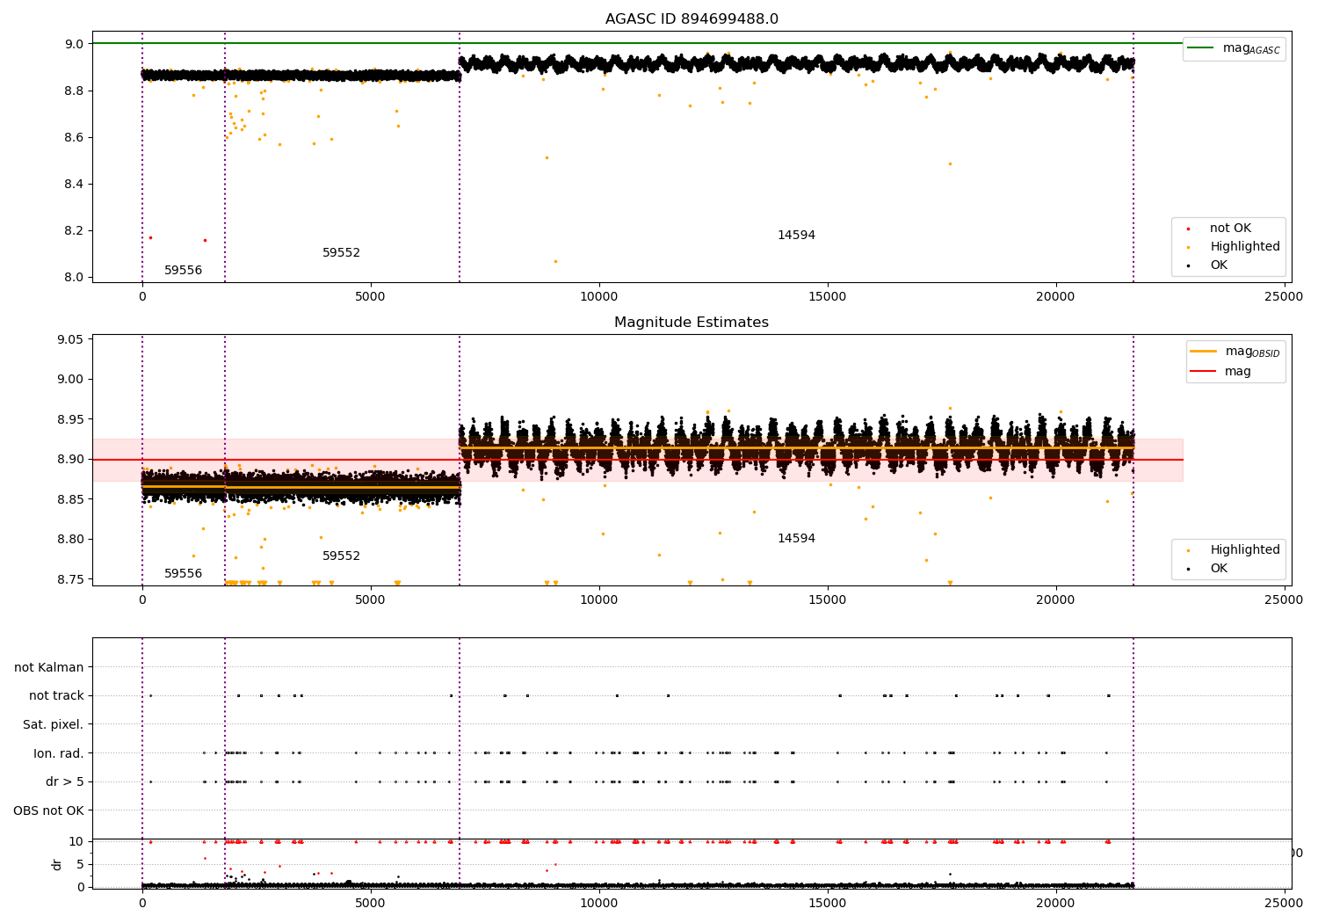Screen dimensions: 1318x923
Task: Click the 'Sat. pixel.' row label
Action: [x=54, y=725]
